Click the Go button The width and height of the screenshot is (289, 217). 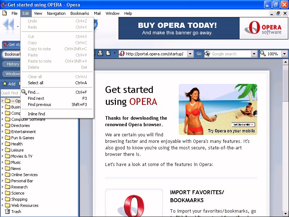[199, 54]
